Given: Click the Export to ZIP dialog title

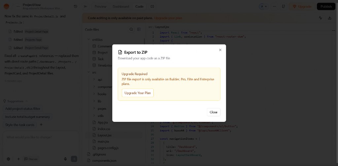Looking at the screenshot, I should click(x=136, y=52).
